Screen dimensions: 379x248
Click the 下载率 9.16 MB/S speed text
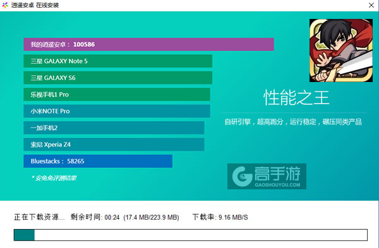click(x=220, y=217)
